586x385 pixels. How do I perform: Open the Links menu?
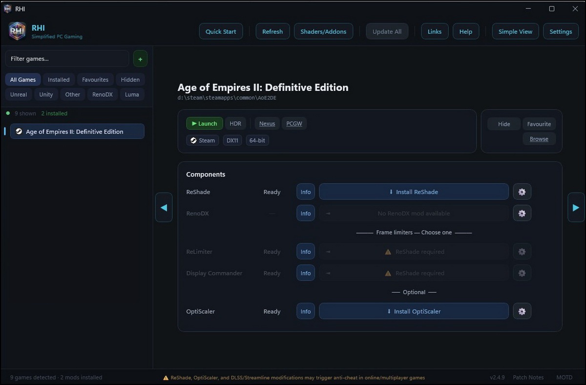(435, 31)
